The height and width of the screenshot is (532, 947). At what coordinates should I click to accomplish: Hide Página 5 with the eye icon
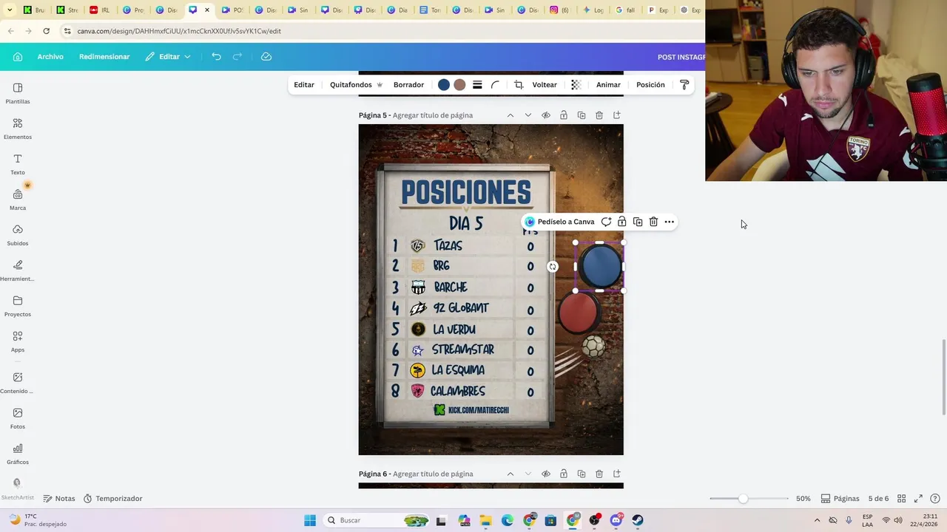546,115
